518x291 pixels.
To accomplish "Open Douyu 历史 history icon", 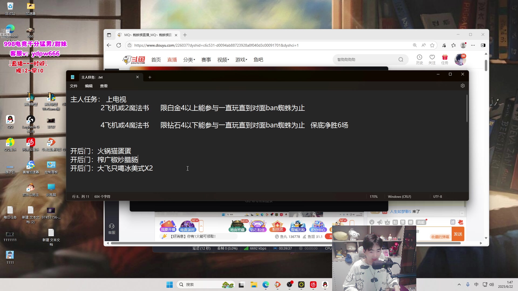I will [x=419, y=60].
